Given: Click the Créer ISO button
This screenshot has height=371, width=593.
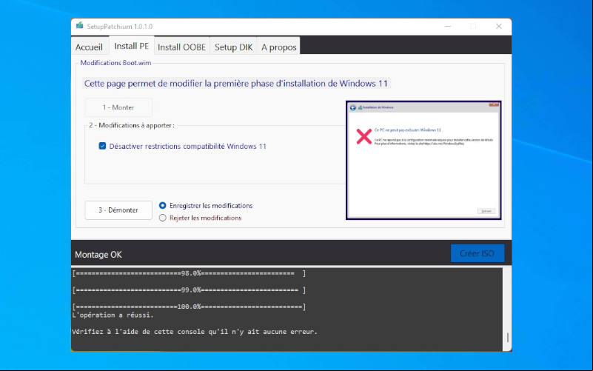Looking at the screenshot, I should pyautogui.click(x=478, y=253).
